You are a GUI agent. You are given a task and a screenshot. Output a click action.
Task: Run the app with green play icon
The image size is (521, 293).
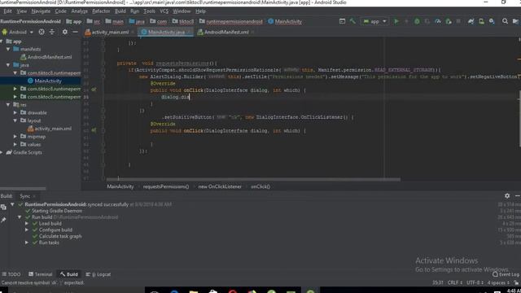pos(396,21)
